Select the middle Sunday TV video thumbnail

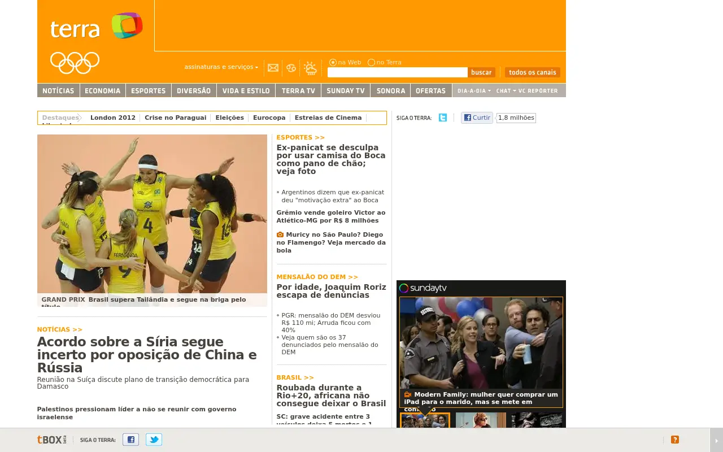click(481, 420)
